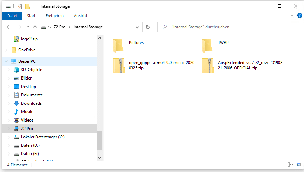Open the Datei menu
Image resolution: width=304 pixels, height=172 pixels.
[x=12, y=16]
